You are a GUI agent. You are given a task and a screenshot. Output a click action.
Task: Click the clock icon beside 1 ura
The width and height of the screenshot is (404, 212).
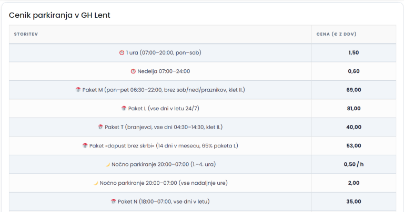pyautogui.click(x=122, y=52)
